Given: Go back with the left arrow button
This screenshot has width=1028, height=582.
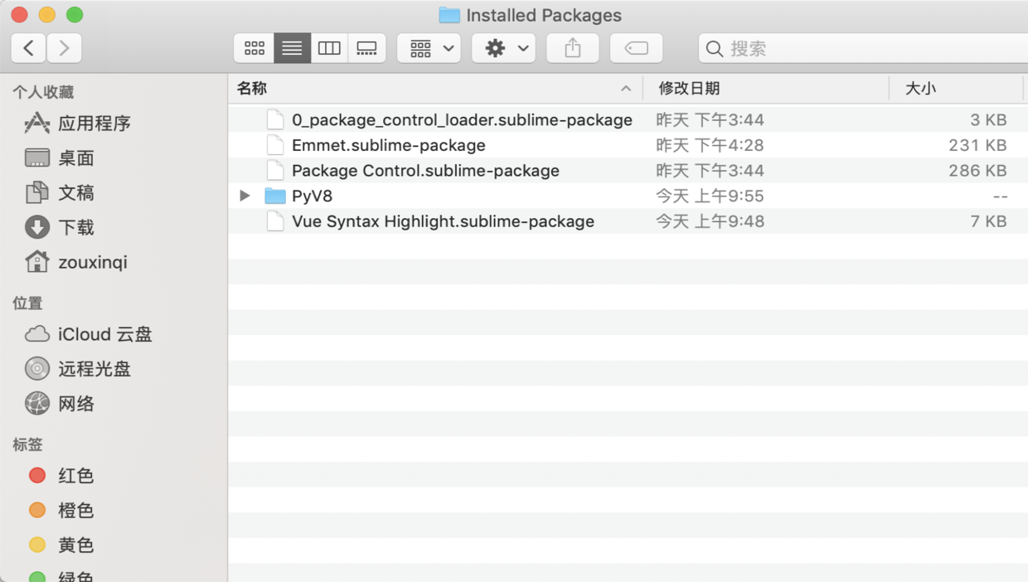Looking at the screenshot, I should coord(28,48).
